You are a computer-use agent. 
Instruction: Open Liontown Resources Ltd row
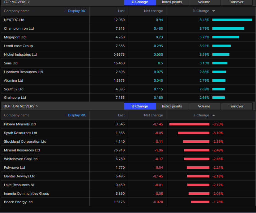click(x=128, y=72)
